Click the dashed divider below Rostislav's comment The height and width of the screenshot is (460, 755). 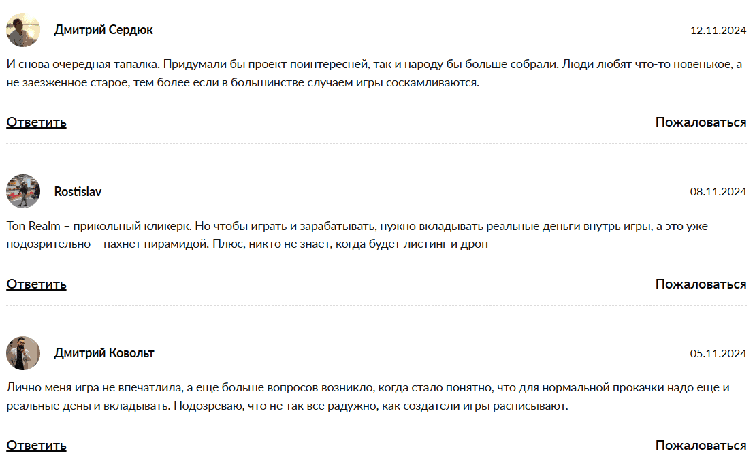(x=377, y=305)
